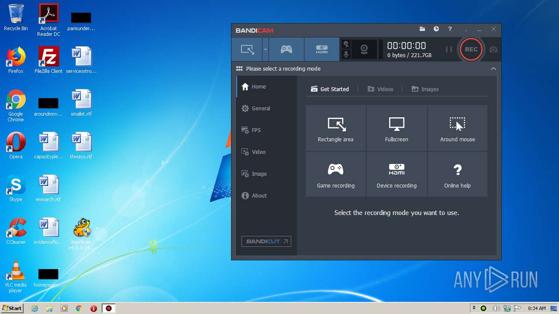
Task: Select the Recycle Bin desktop icon
Action: point(16,17)
